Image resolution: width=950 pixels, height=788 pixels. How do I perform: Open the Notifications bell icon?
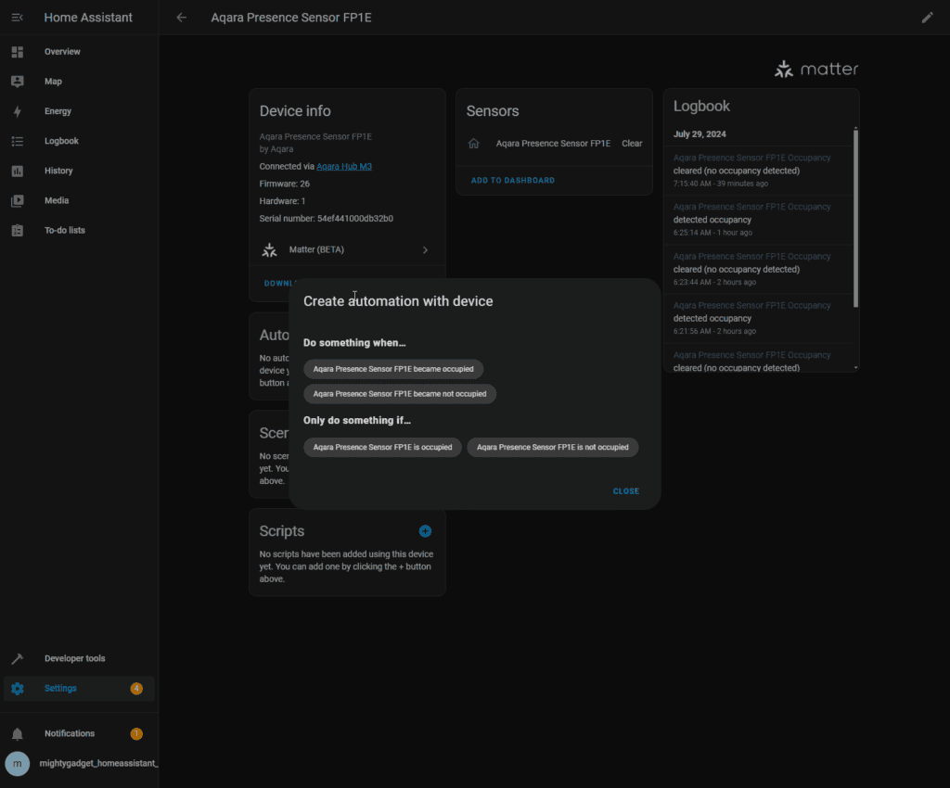click(17, 734)
